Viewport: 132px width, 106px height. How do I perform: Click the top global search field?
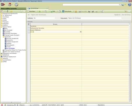point(91,5)
